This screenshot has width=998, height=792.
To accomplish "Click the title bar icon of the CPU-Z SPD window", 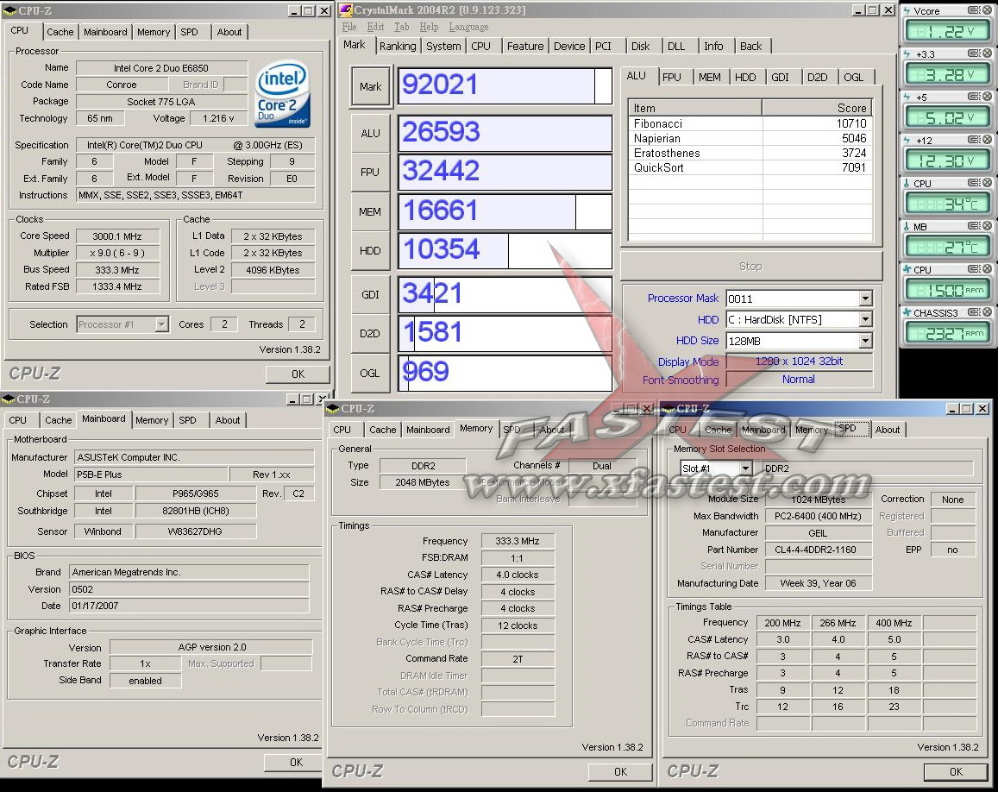I will [x=668, y=409].
